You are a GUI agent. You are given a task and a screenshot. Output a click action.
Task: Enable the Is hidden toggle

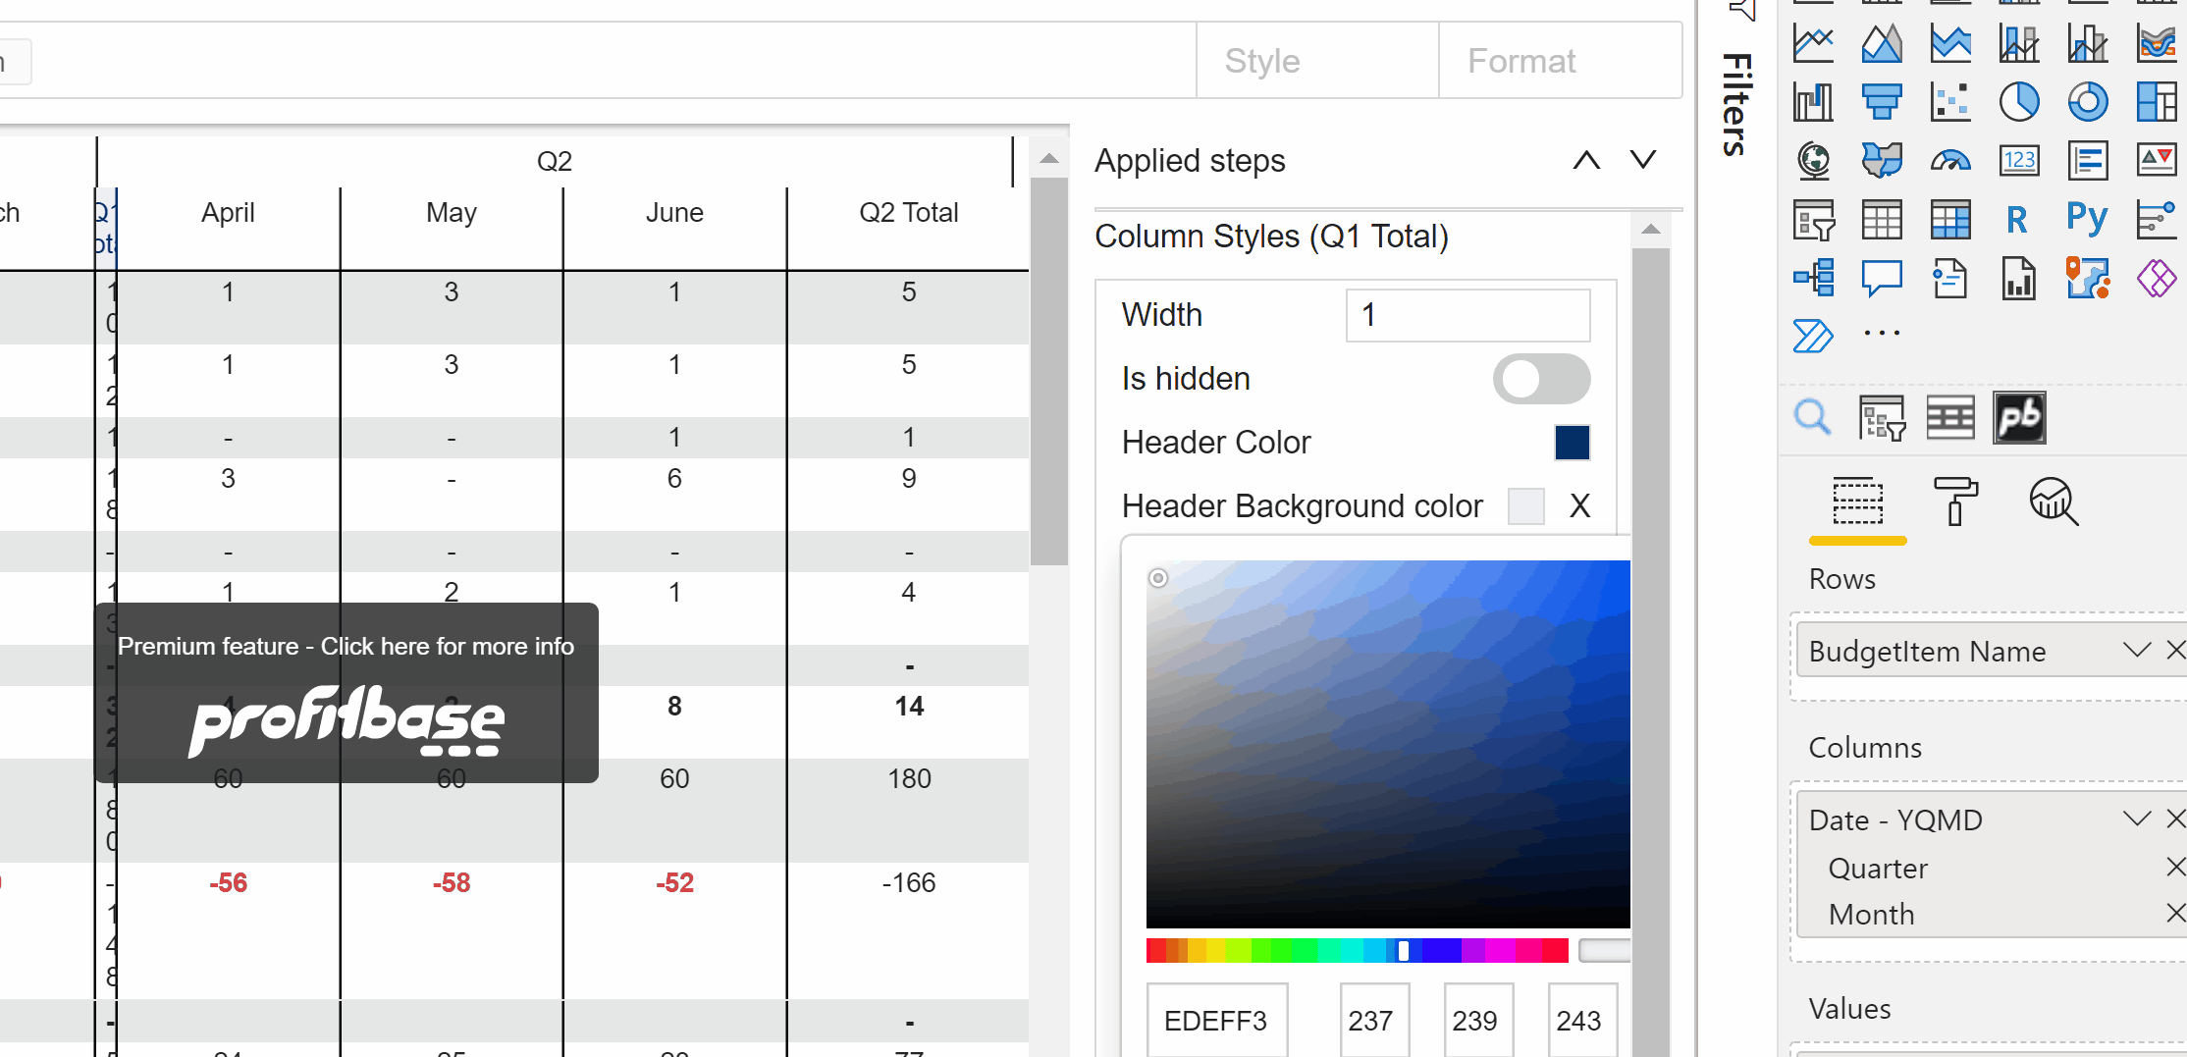pyautogui.click(x=1541, y=379)
